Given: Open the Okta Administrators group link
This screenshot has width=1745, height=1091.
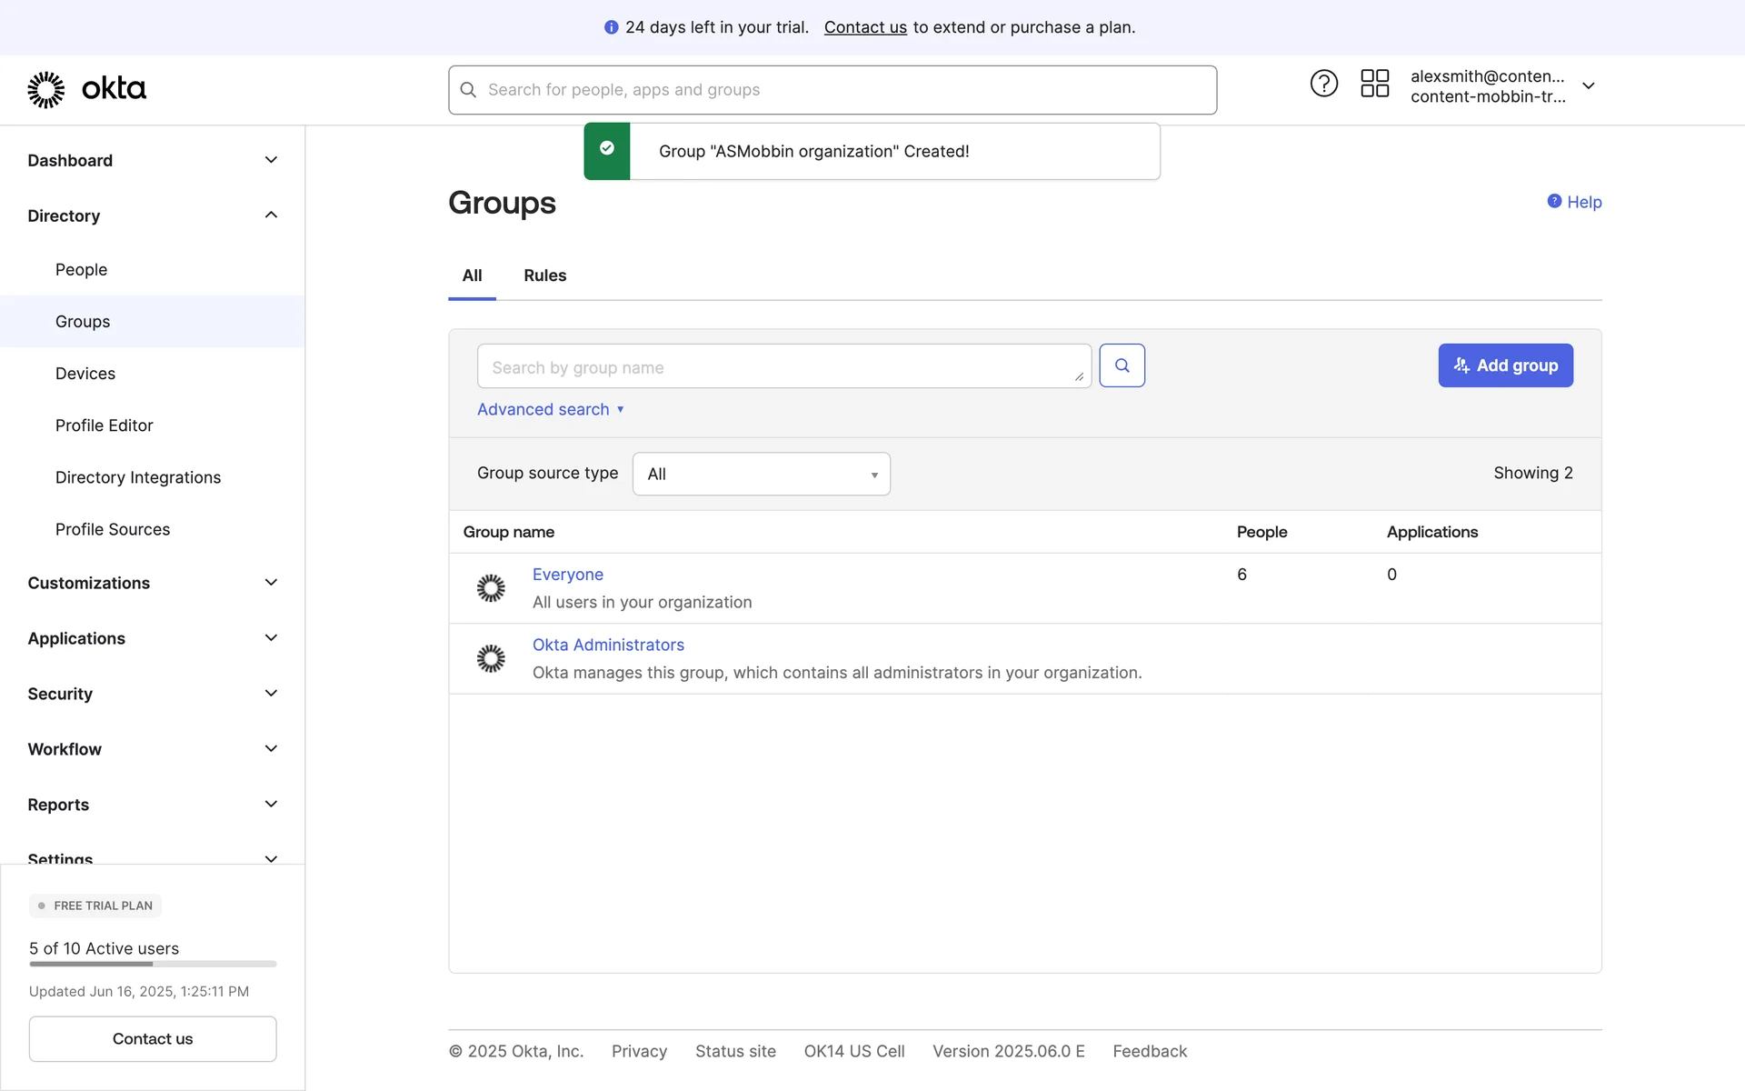Looking at the screenshot, I should click(x=608, y=645).
